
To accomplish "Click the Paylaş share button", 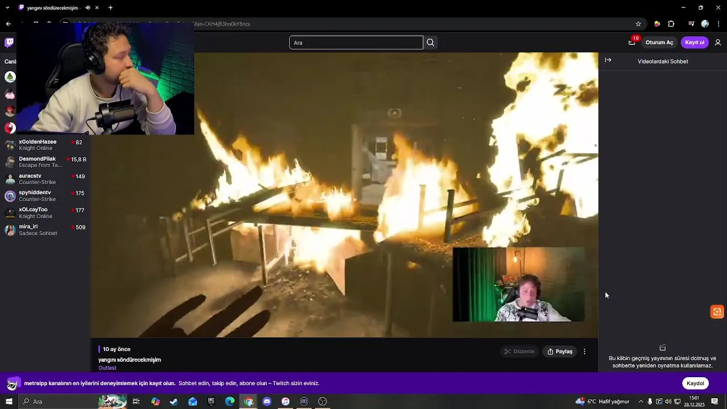I will tap(560, 352).
